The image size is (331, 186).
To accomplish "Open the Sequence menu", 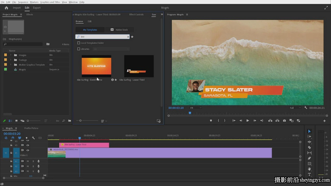I will point(23,2).
